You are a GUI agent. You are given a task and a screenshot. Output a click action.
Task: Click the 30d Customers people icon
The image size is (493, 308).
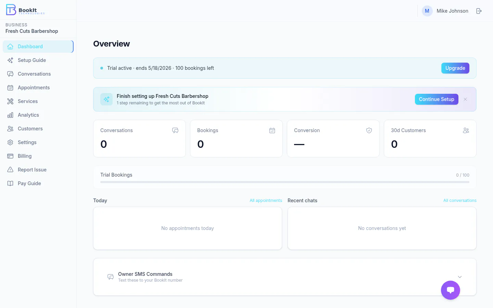coord(466,130)
